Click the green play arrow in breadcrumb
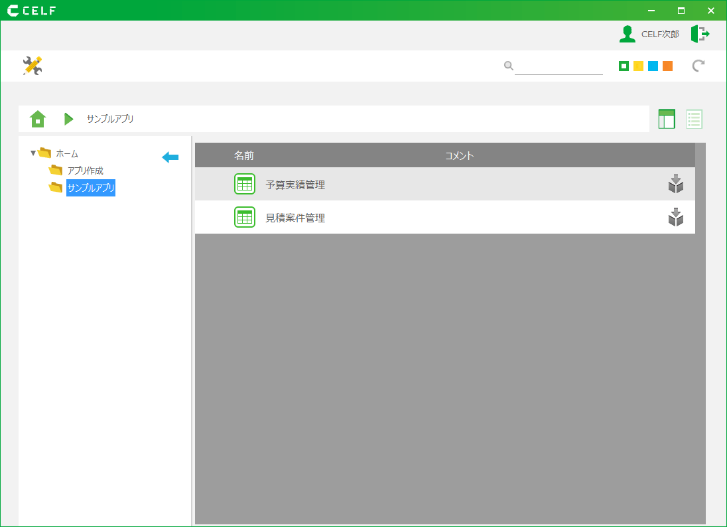The image size is (727, 527). tap(68, 119)
